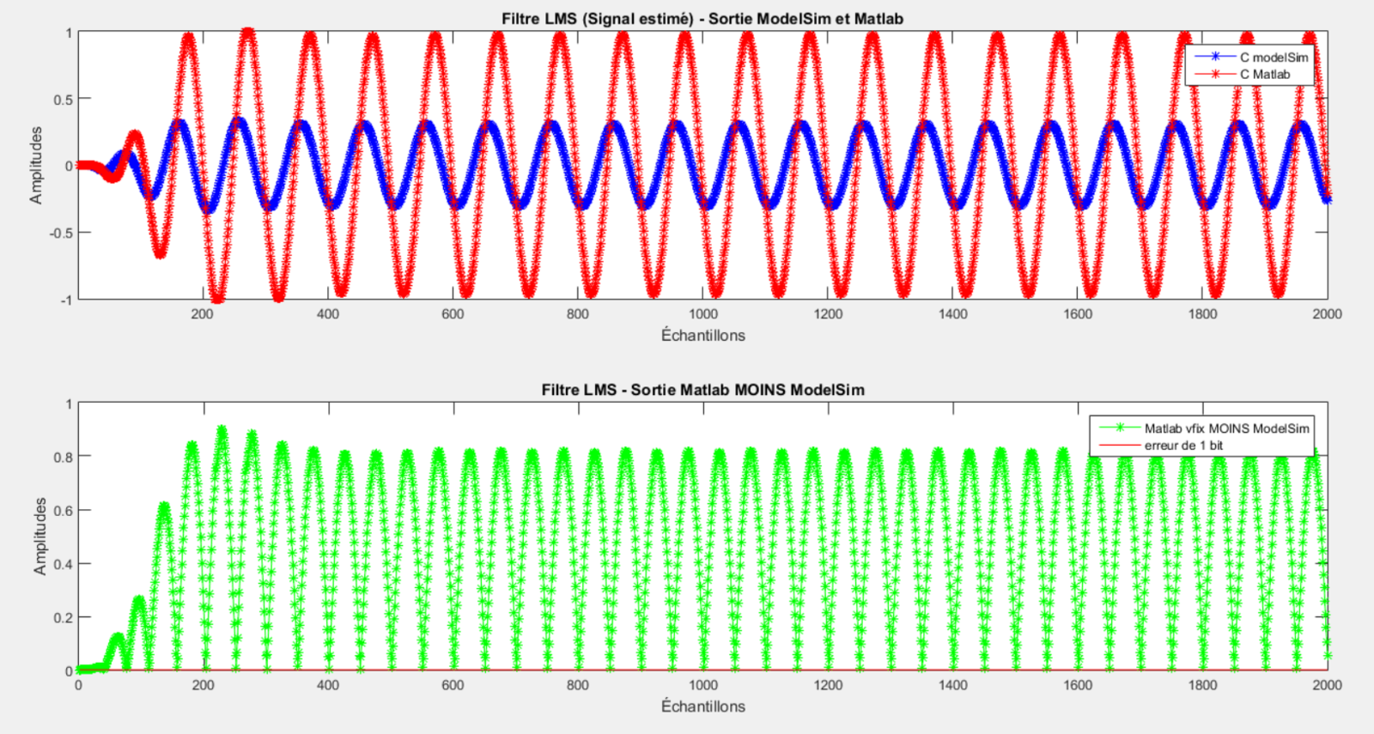Click title 'Filtre LMS - Sortie Matlab MOINS ModelSim'

coord(702,390)
